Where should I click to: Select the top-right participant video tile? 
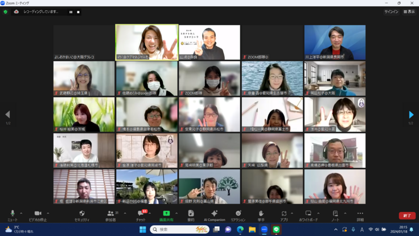click(335, 42)
